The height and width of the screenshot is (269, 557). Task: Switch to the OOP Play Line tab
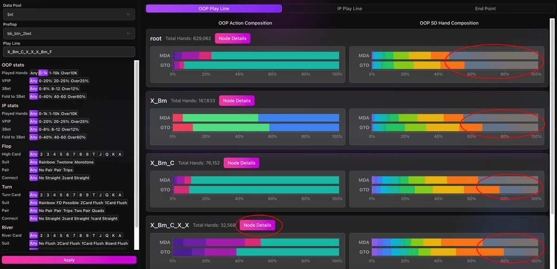[214, 8]
